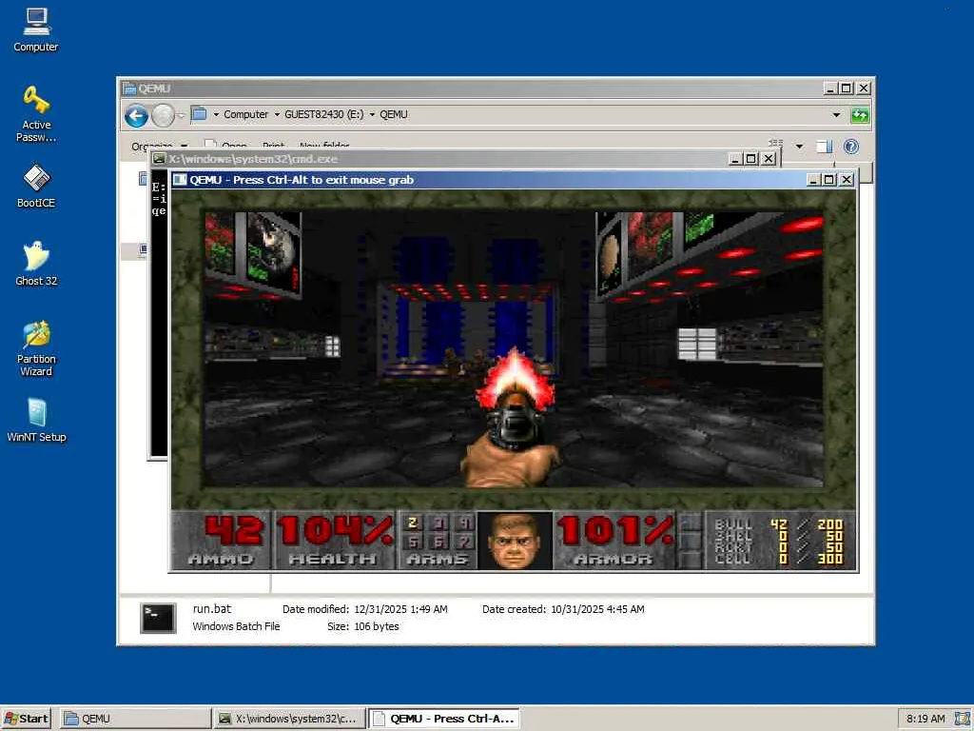The height and width of the screenshot is (731, 974).
Task: Open the Start menu
Action: [x=26, y=719]
